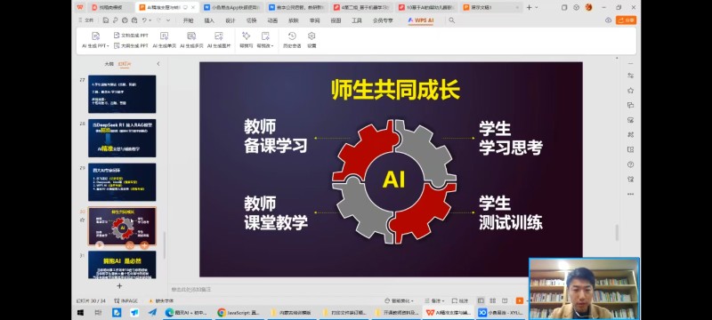This screenshot has height=320, width=712.
Task: Click the user avatar in title bar
Action: click(589, 7)
